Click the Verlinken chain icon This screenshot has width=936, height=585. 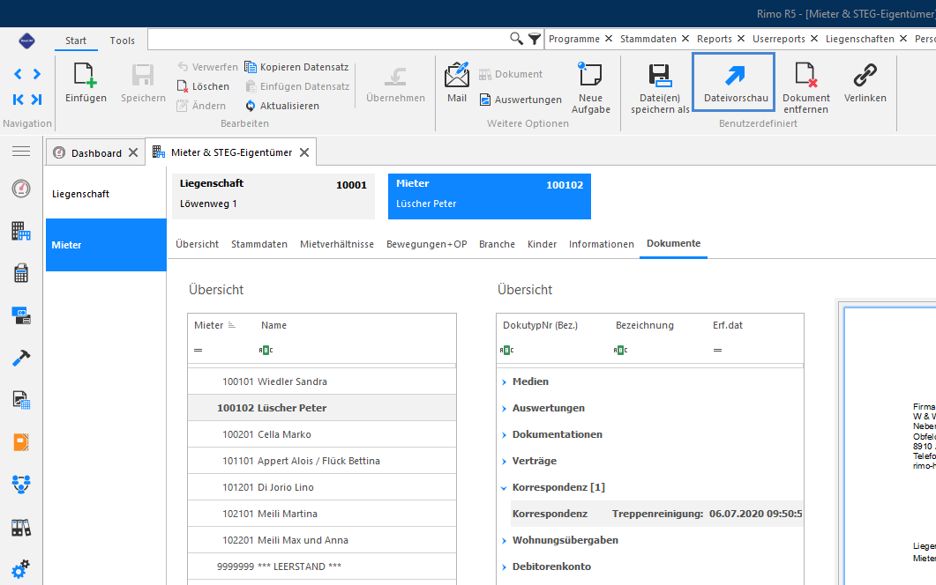[x=865, y=76]
